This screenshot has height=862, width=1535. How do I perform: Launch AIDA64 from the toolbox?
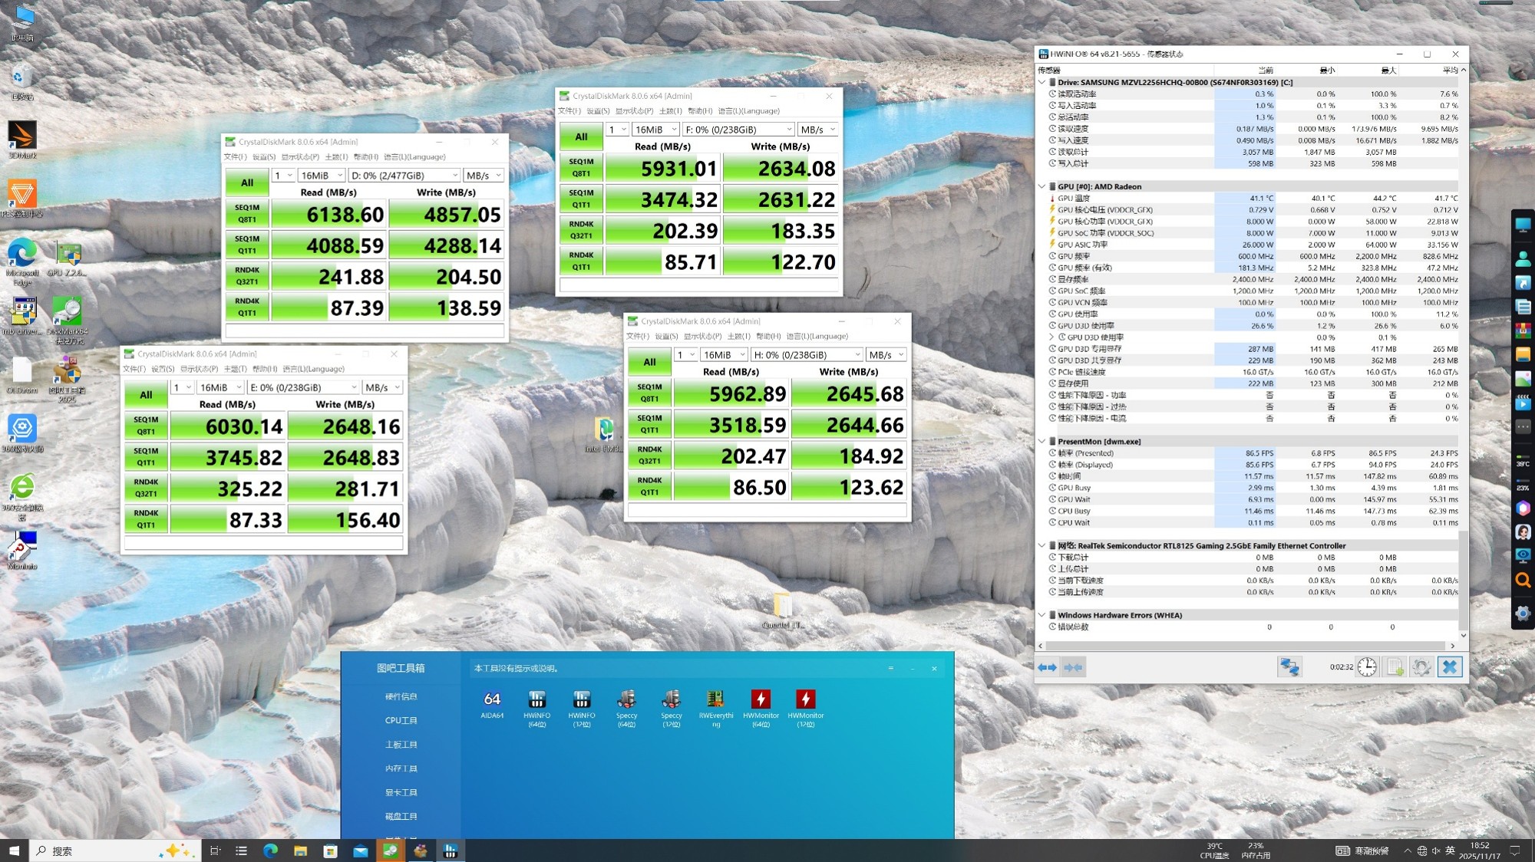(x=492, y=700)
